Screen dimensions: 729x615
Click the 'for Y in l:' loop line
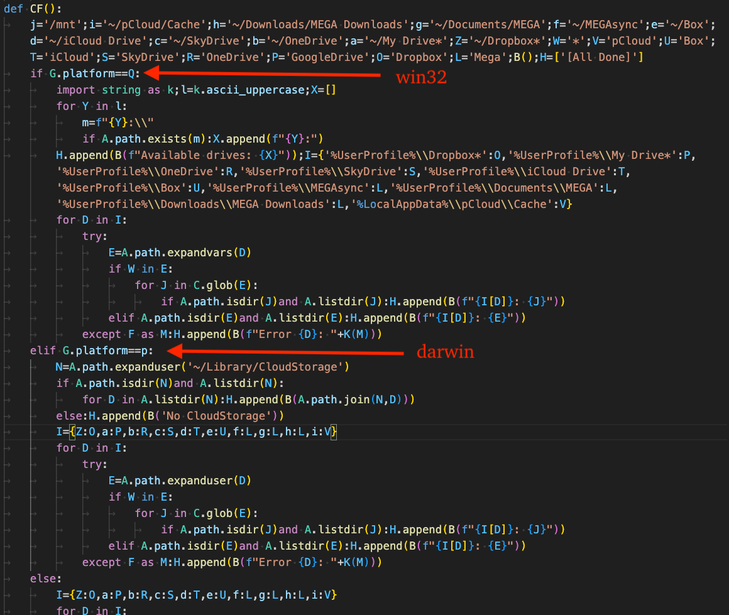click(x=91, y=106)
